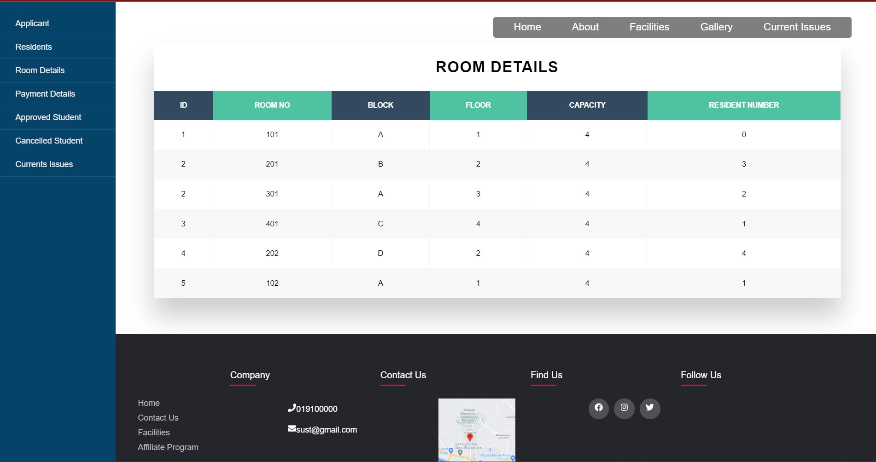Viewport: 876px width, 462px height.
Task: Select room number 301 cell
Action: (x=272, y=194)
